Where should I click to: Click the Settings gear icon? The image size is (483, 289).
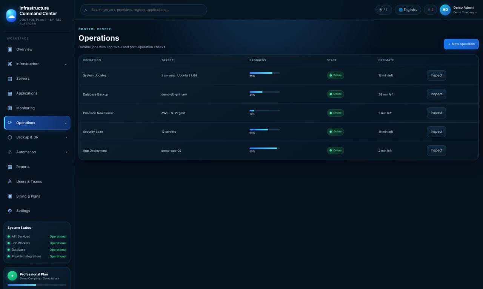pos(10,211)
